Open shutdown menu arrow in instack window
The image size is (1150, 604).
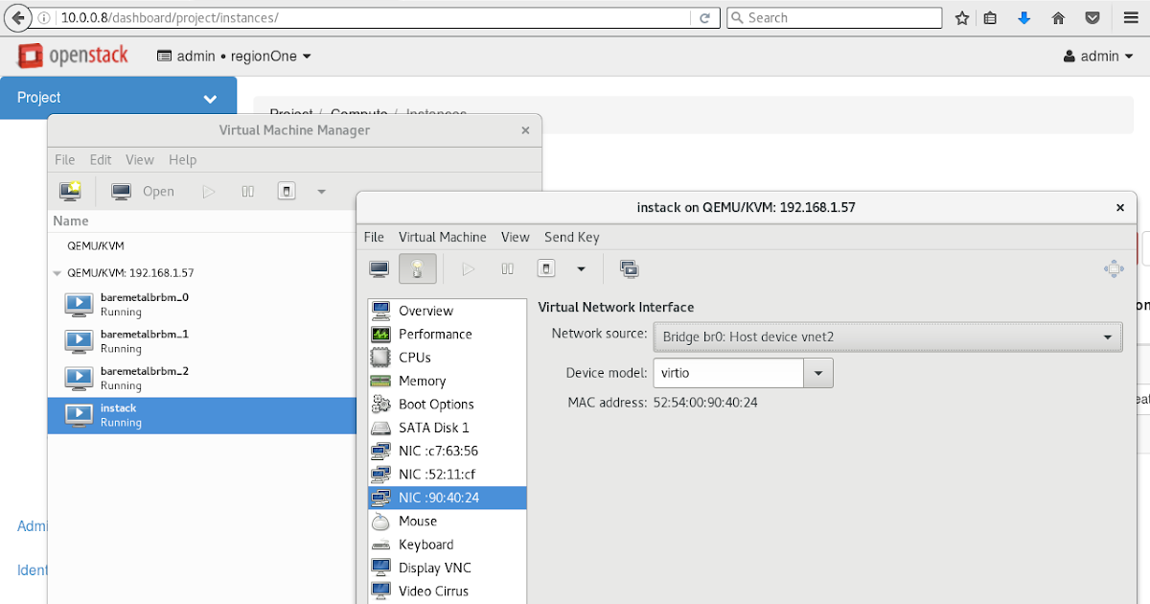[x=581, y=269]
